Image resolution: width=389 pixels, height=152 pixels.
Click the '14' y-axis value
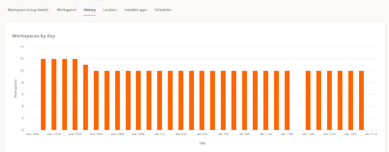click(21, 47)
